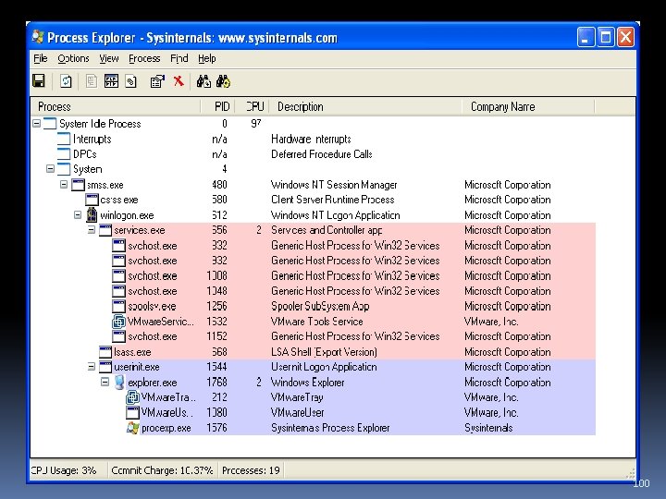Click the Interrupts row icon

pos(64,139)
